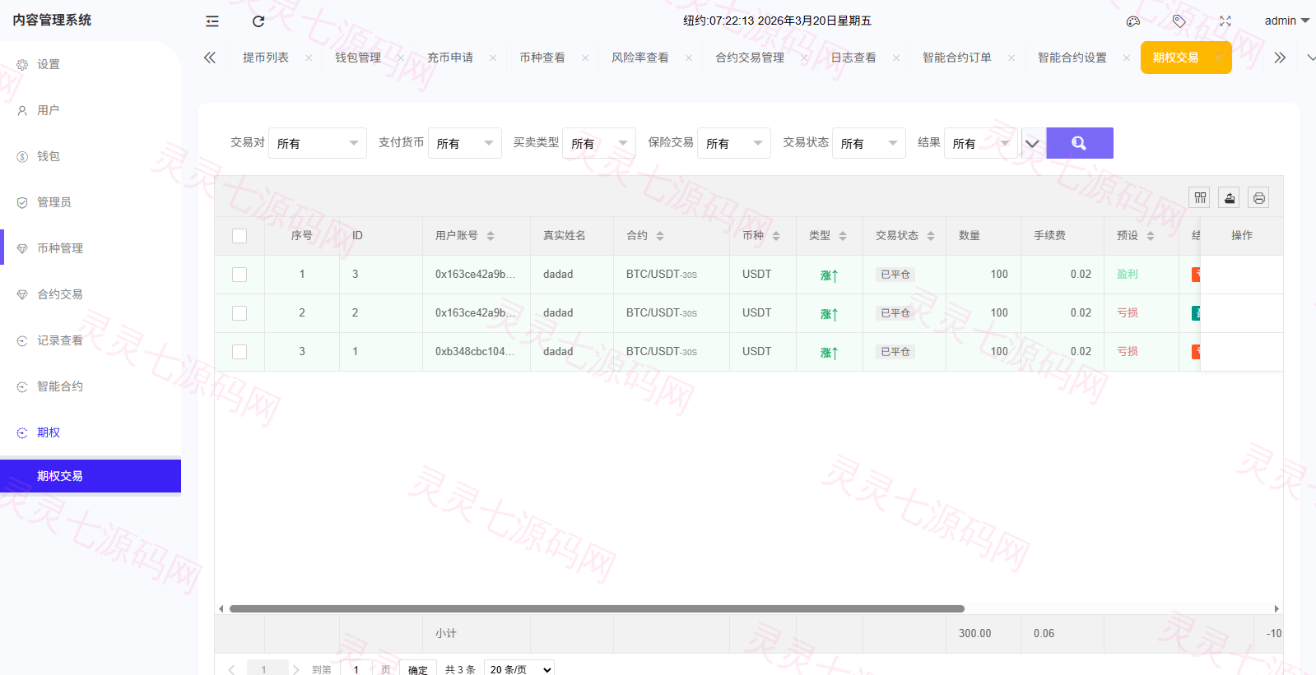
Task: Switch to the 合约交易管理 tab
Action: 750,58
